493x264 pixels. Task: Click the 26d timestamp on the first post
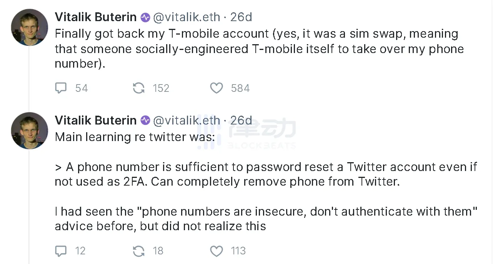point(241,17)
